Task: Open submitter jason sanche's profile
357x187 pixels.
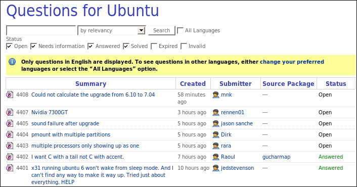Action: 237,123
